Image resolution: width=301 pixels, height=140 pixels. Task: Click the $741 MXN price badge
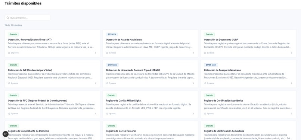tap(112, 65)
